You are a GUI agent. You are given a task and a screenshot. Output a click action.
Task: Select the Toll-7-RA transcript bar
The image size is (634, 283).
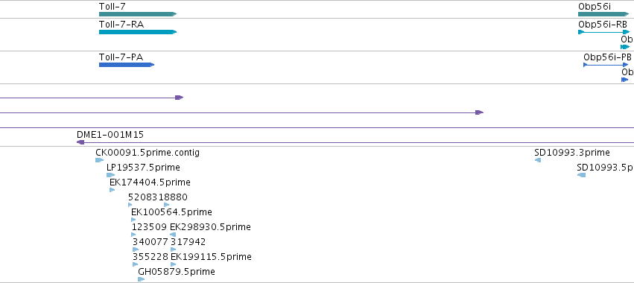tap(138, 32)
